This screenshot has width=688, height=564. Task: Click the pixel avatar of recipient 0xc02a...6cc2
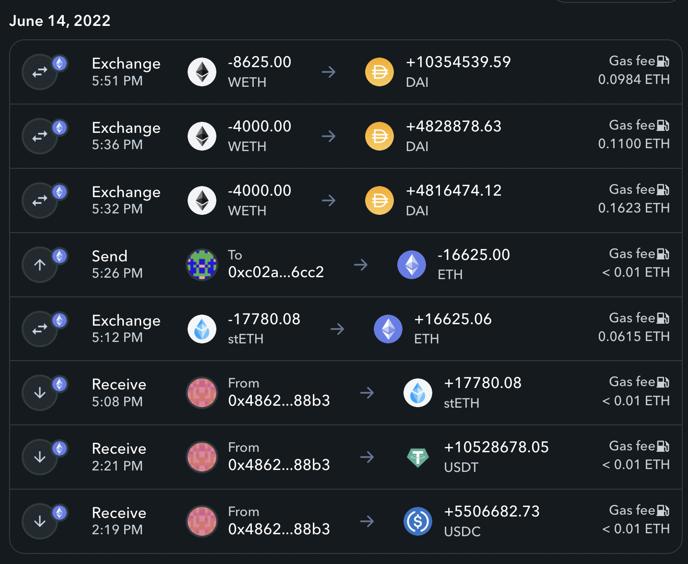202,265
